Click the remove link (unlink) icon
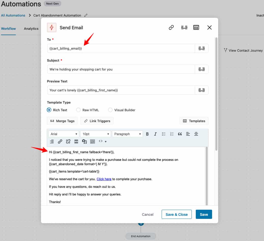 (68, 141)
